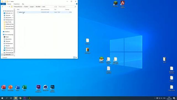Open the notification center icon
177x100 pixels.
coord(174,98)
